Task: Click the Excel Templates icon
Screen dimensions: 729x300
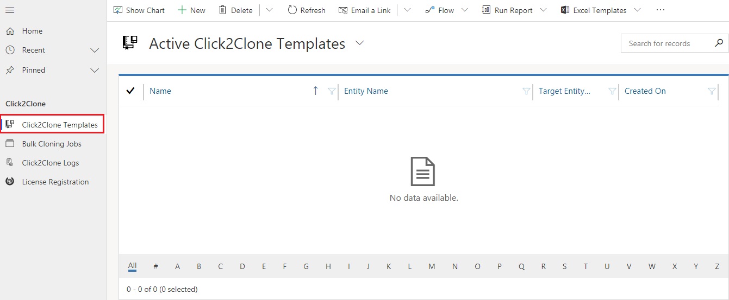Action: click(565, 10)
